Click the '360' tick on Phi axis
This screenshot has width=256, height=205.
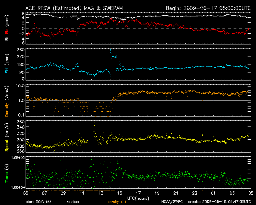(21, 50)
